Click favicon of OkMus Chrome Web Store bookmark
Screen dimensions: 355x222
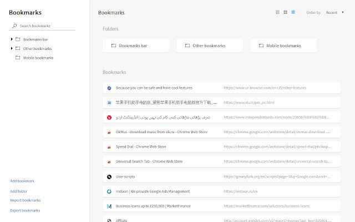[109, 132]
